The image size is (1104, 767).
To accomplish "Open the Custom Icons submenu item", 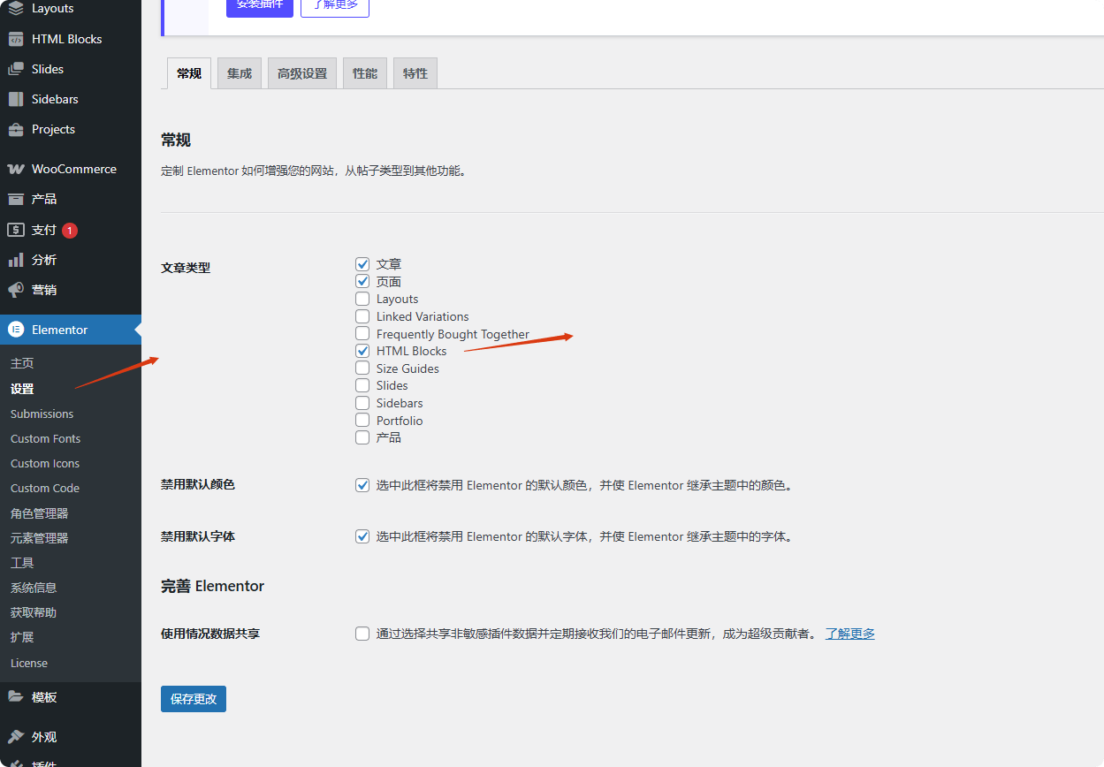I will tap(45, 463).
